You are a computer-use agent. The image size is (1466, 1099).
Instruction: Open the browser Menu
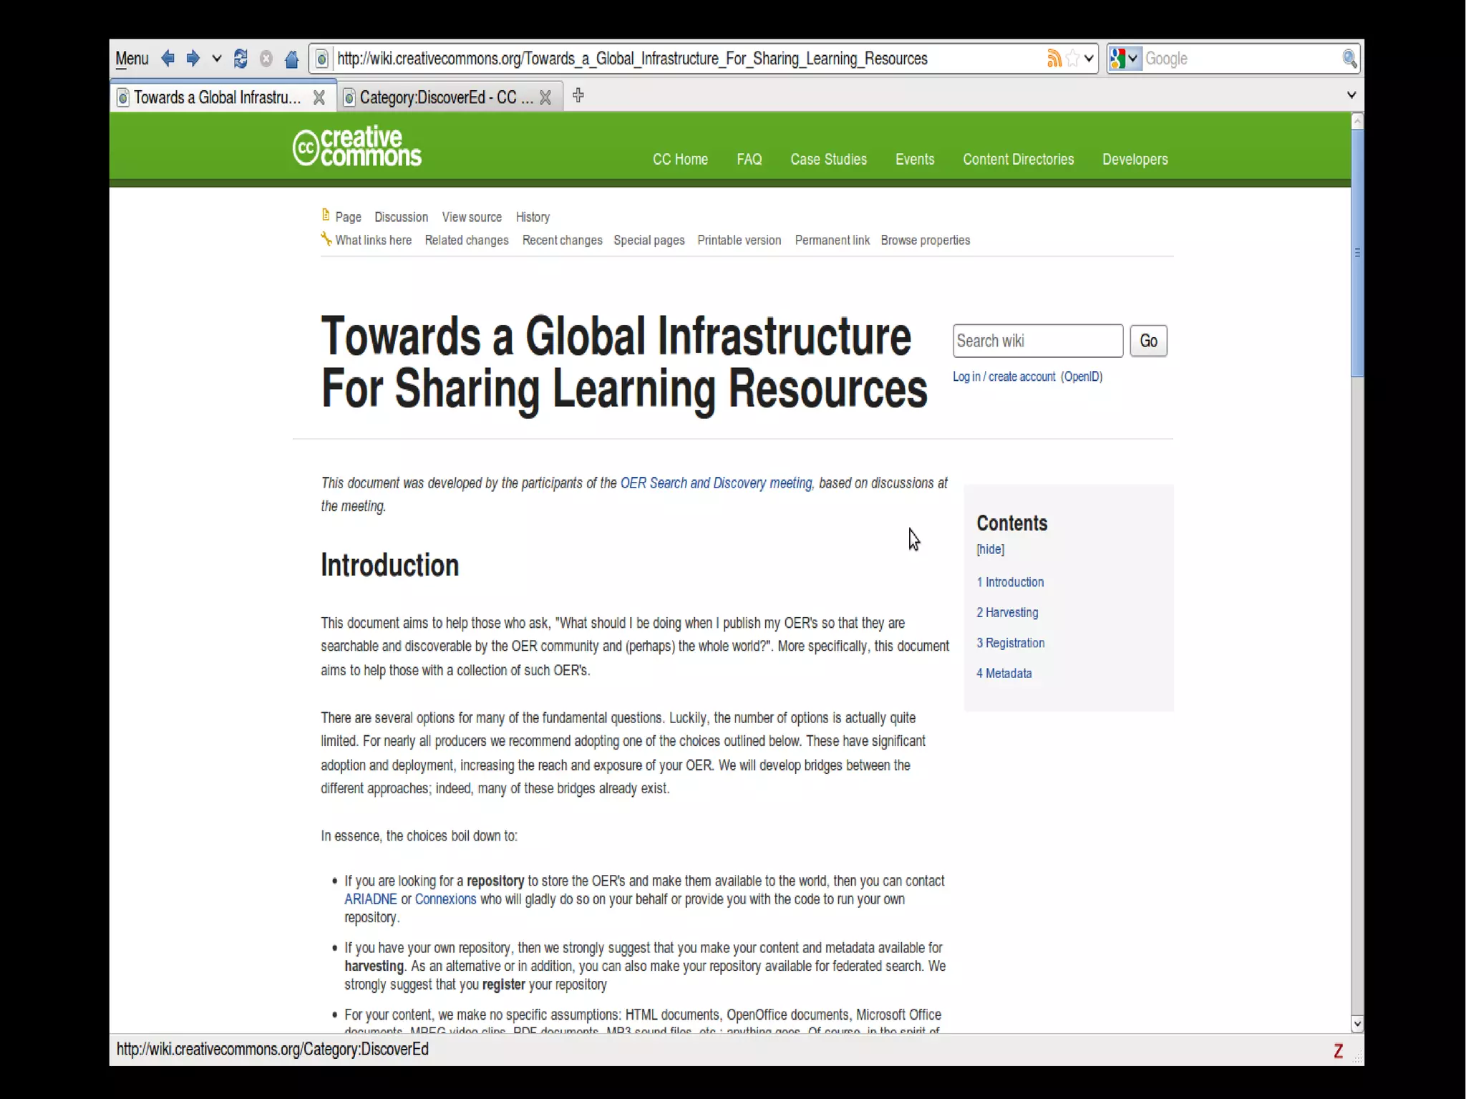pos(132,59)
